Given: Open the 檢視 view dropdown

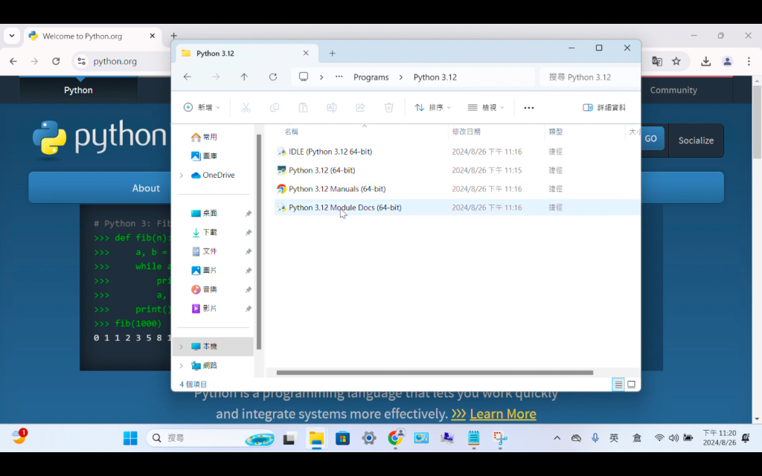Looking at the screenshot, I should 485,107.
